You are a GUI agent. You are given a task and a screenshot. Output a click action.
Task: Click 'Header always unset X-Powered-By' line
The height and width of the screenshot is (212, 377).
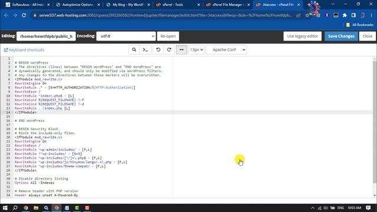(46, 195)
